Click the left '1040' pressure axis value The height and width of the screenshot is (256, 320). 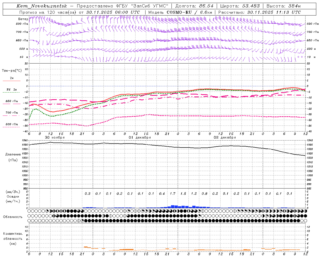click(x=25, y=140)
